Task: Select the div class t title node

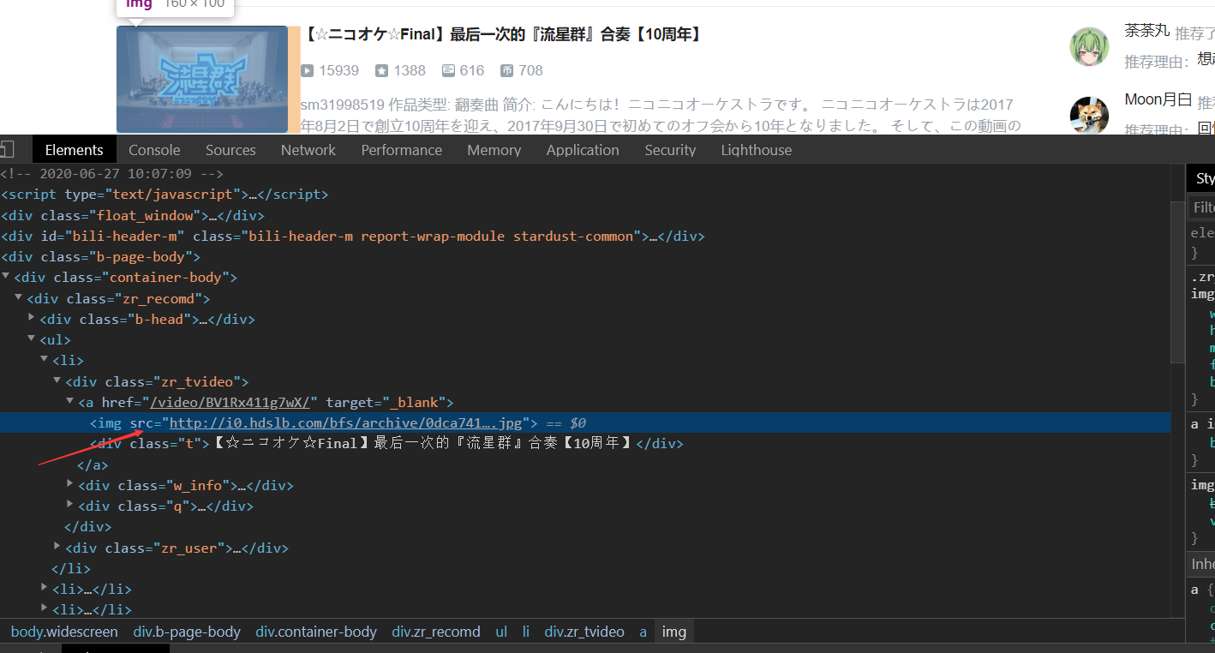Action: (386, 443)
